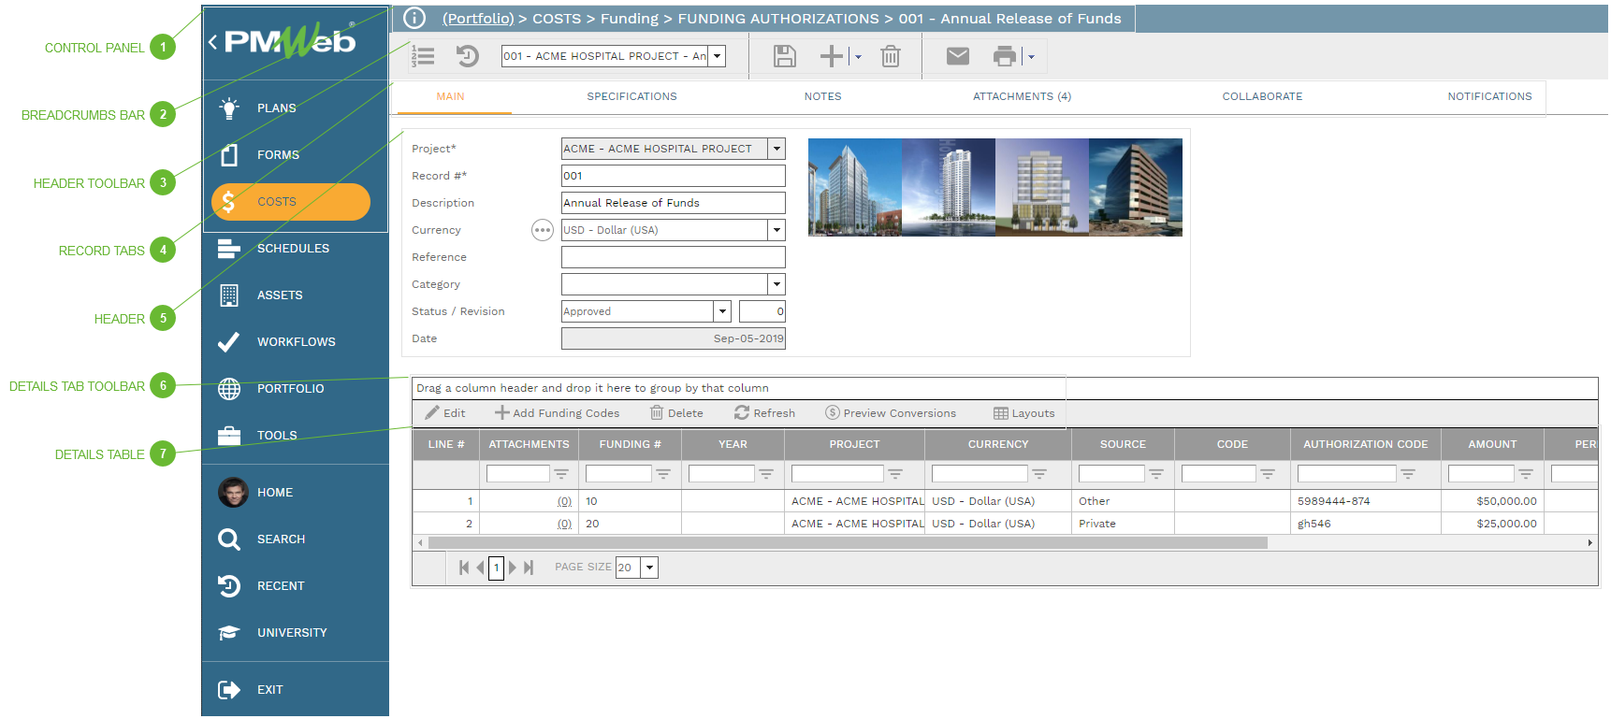Screen dimensions: 1611x719
Task: Go to first page of details table
Action: pyautogui.click(x=464, y=568)
